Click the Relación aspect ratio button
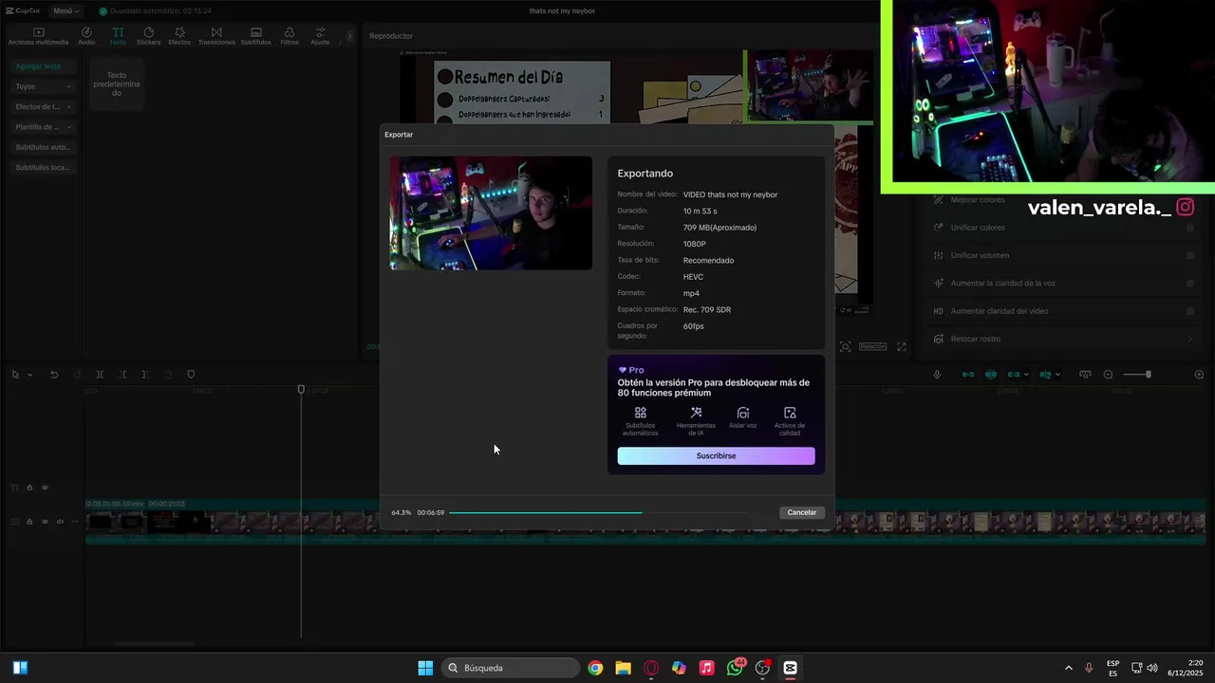 pos(872,347)
